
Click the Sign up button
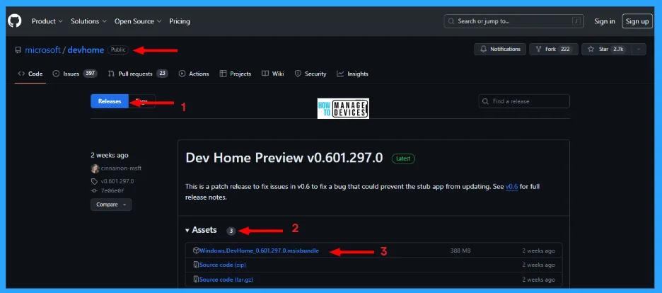637,21
